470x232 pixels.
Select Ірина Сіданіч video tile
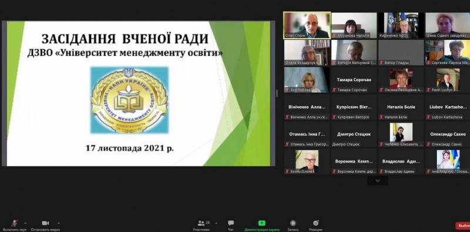point(448,25)
